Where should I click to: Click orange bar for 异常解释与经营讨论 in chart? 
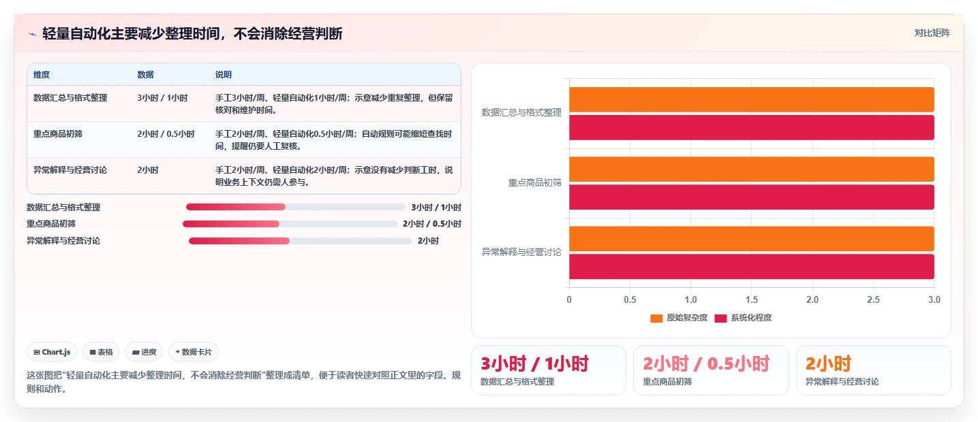(751, 238)
